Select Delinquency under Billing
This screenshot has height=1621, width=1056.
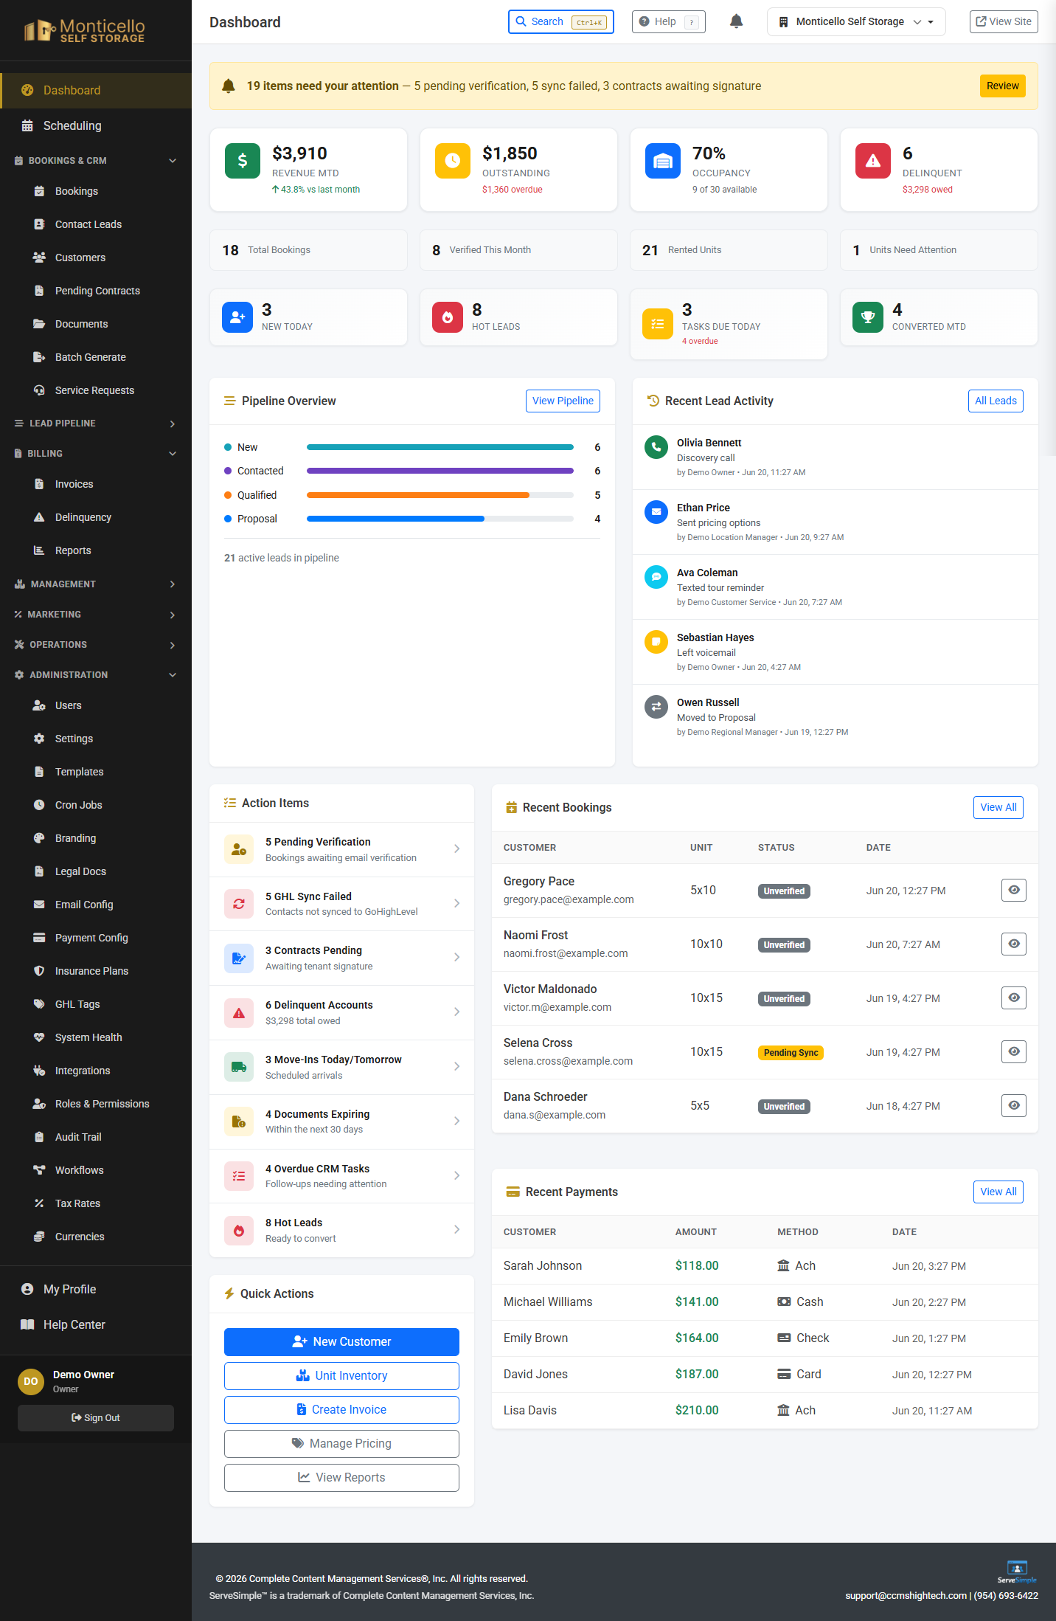[96, 517]
